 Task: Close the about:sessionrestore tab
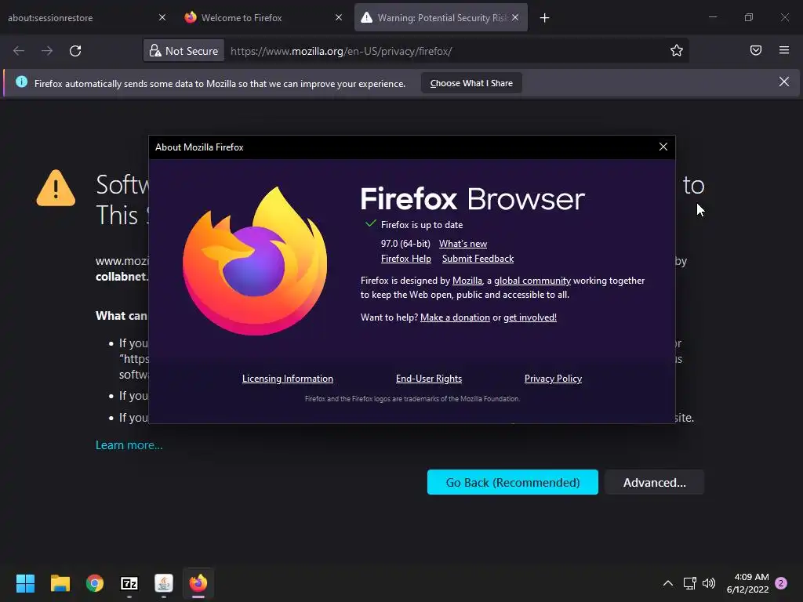point(162,17)
